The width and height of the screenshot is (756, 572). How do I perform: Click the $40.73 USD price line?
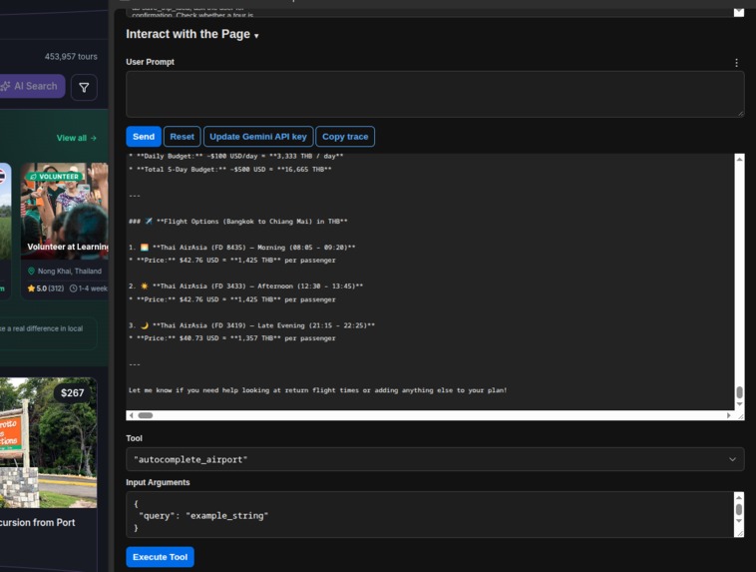coord(232,338)
